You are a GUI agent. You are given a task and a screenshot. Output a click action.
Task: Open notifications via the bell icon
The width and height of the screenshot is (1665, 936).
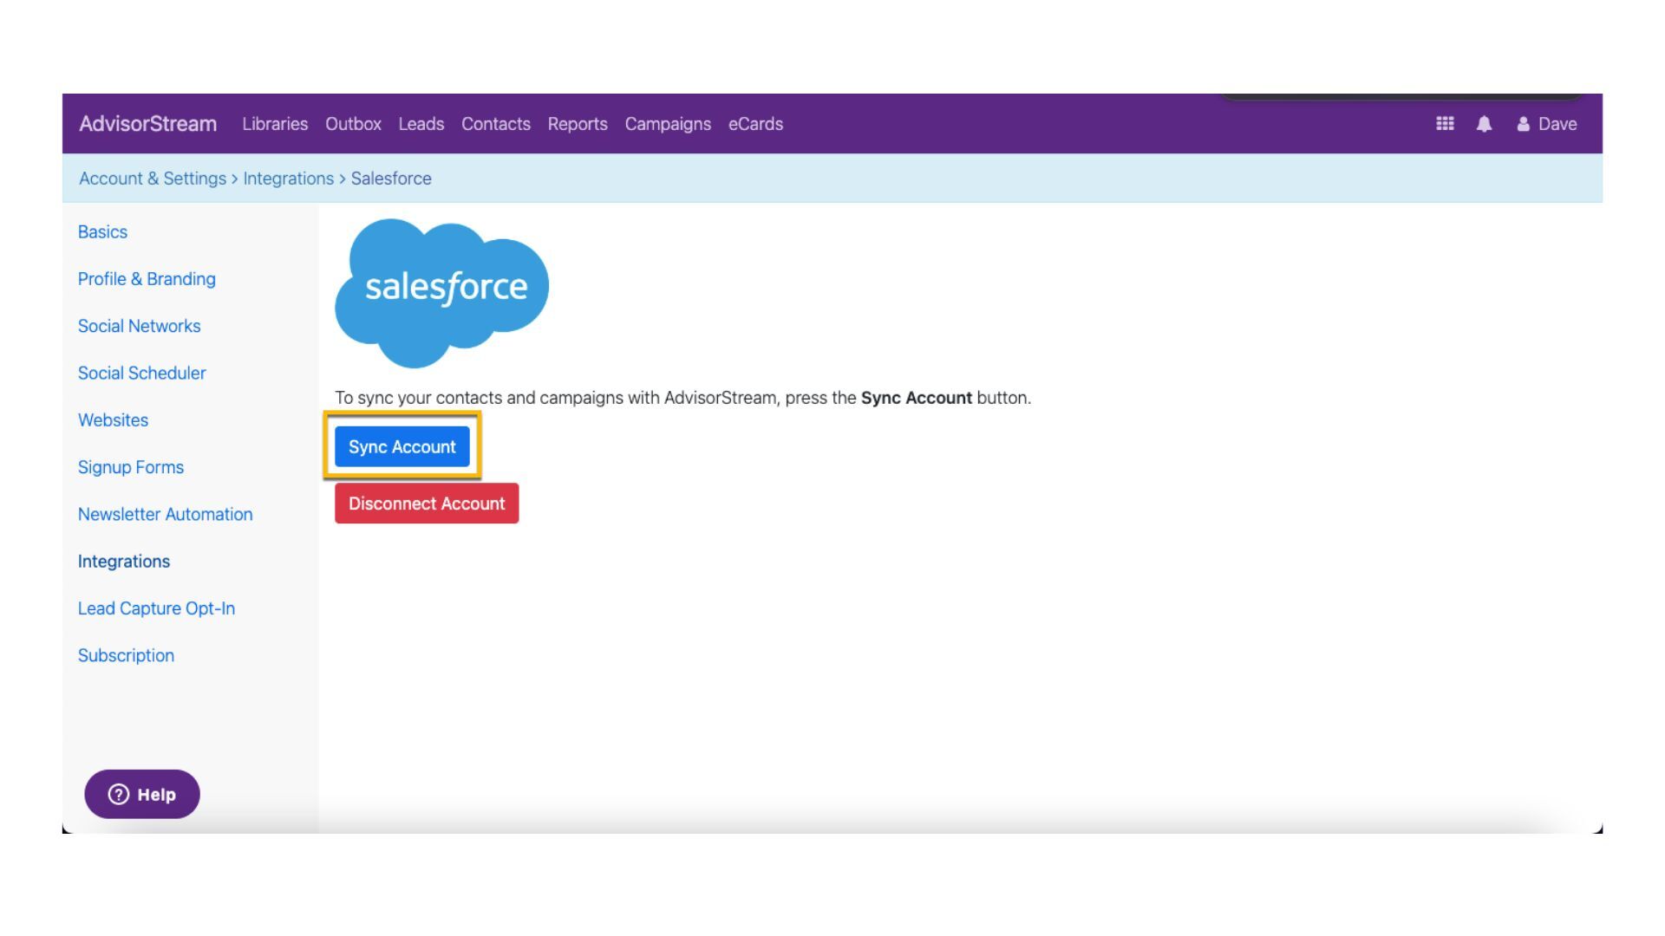[1484, 124]
